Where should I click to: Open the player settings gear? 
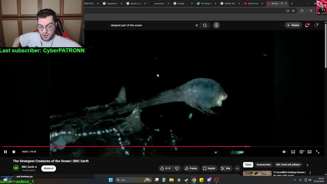pyautogui.click(x=301, y=152)
